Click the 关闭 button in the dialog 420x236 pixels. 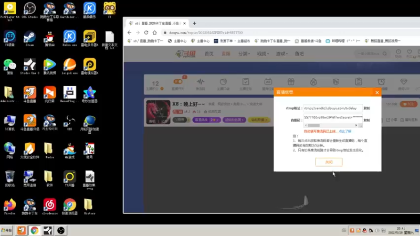(x=329, y=162)
